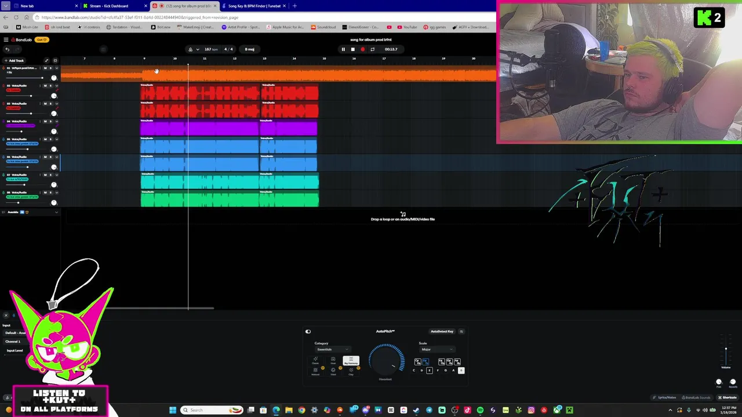Pause playback in the transport bar

tap(343, 49)
